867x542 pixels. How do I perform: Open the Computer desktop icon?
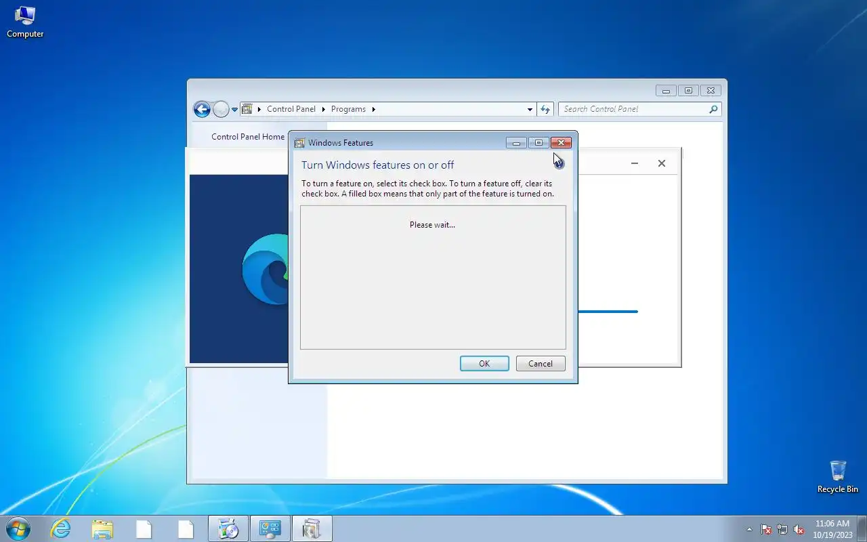25,22
